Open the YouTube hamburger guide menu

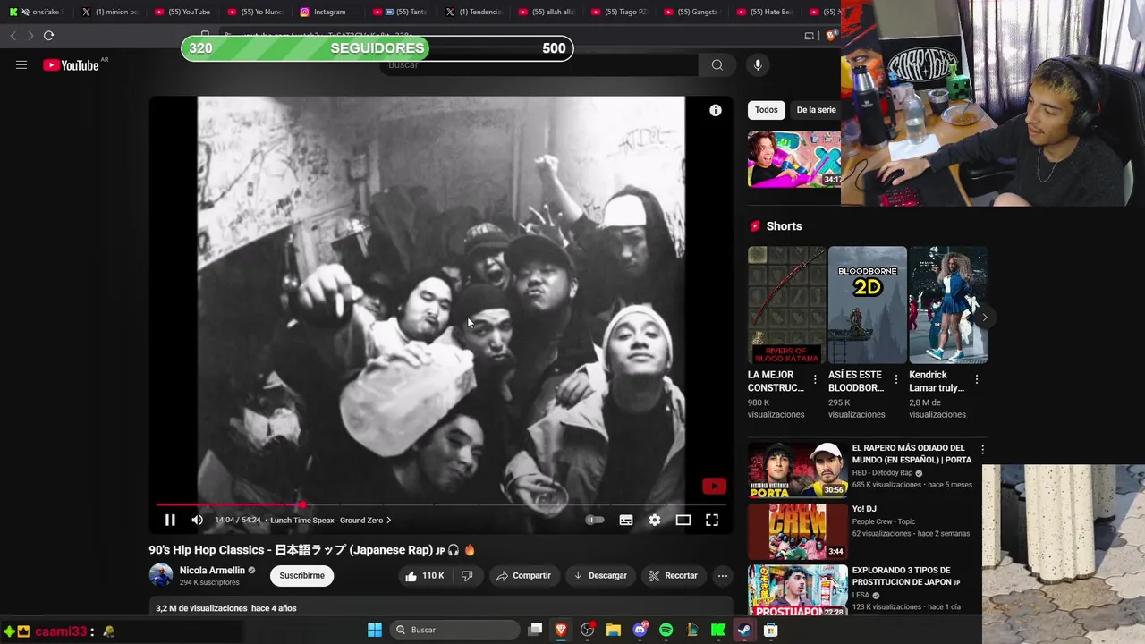pos(21,64)
